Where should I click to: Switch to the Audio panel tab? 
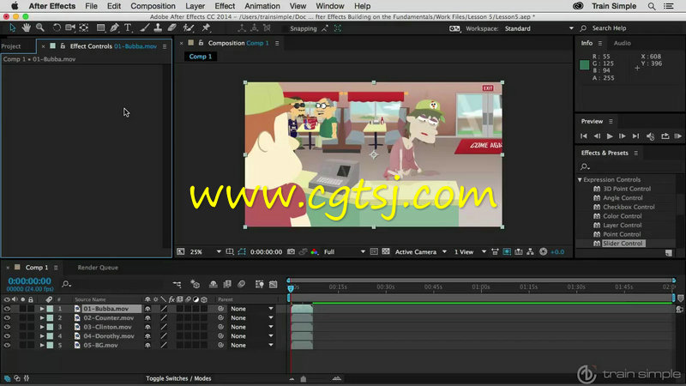click(623, 43)
